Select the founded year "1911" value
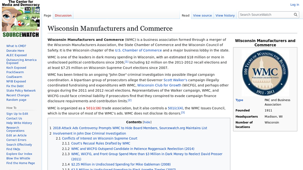 [268, 110]
